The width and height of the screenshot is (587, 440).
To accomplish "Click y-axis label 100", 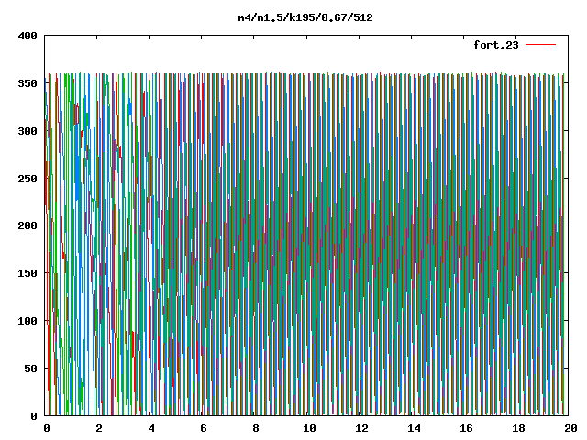I will 28,321.
